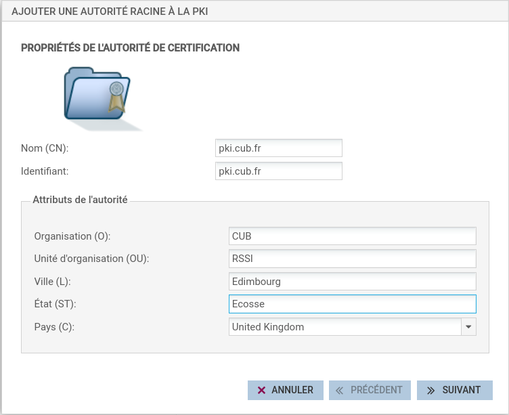509x415 pixels.
Task: Click the "Pays (C):" label
Action: [54, 327]
